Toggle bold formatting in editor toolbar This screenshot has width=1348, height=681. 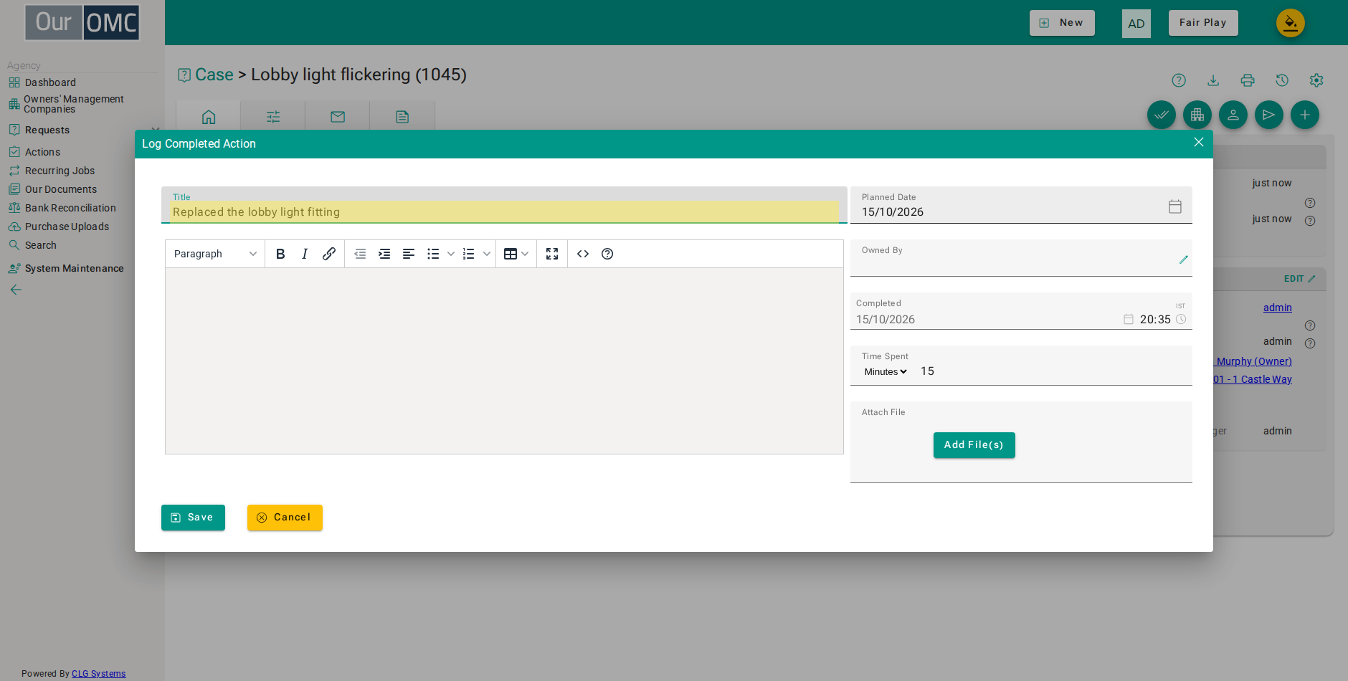tap(280, 254)
